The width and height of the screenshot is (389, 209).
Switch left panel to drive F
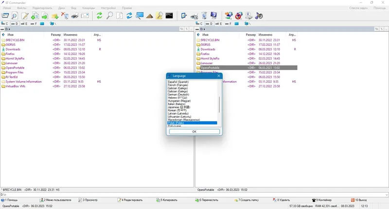tap(34, 23)
